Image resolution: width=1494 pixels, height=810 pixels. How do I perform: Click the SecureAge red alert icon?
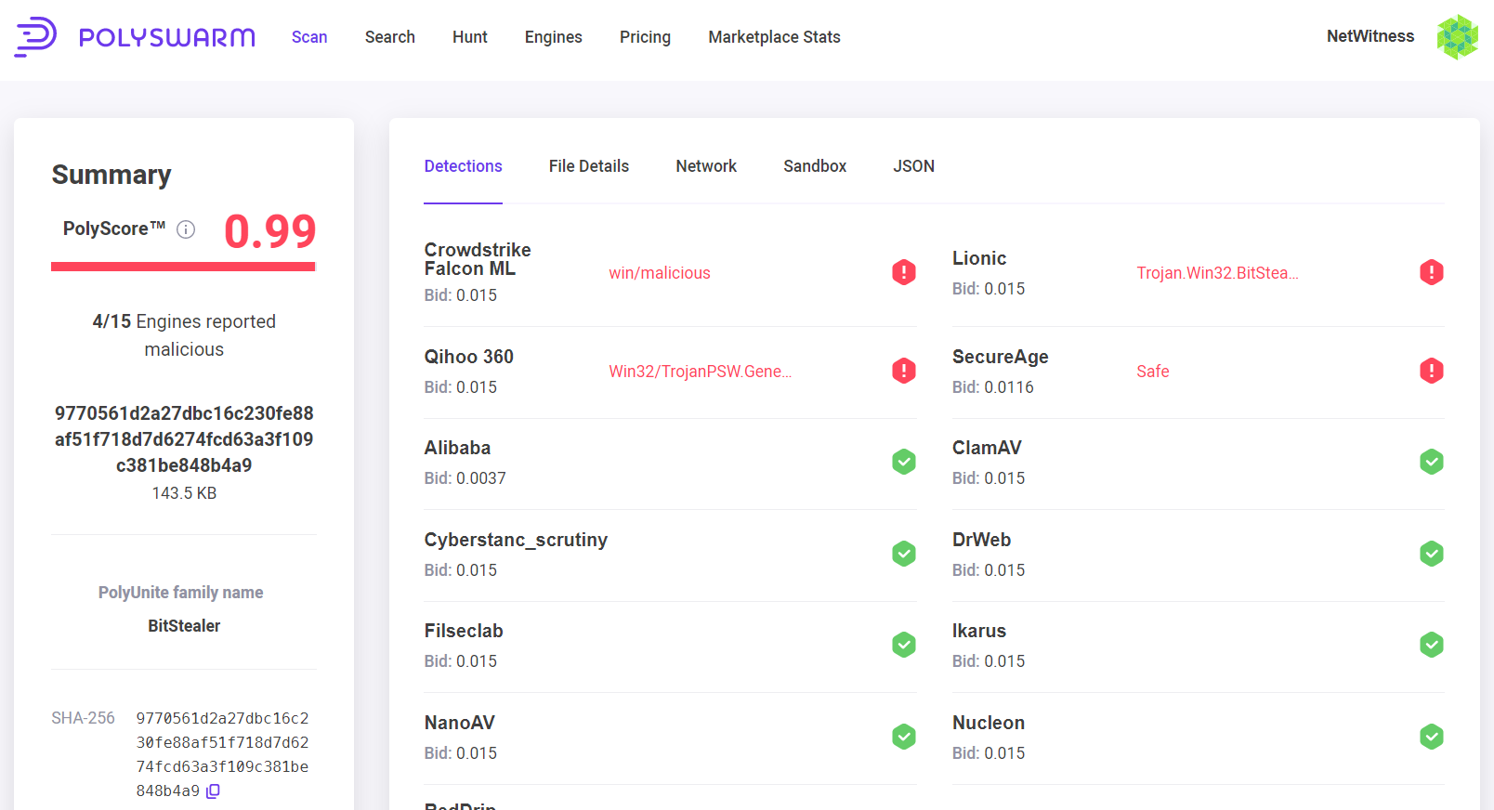point(1431,371)
